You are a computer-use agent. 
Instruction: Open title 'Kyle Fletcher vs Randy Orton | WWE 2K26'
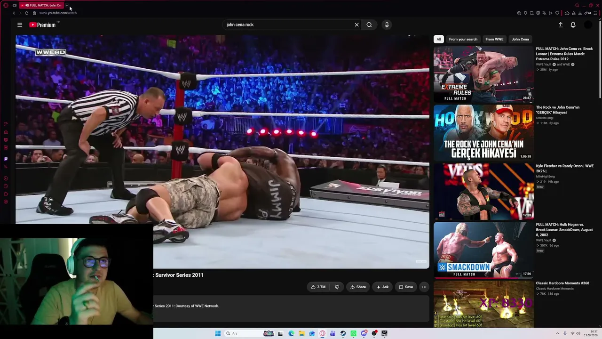point(564,169)
